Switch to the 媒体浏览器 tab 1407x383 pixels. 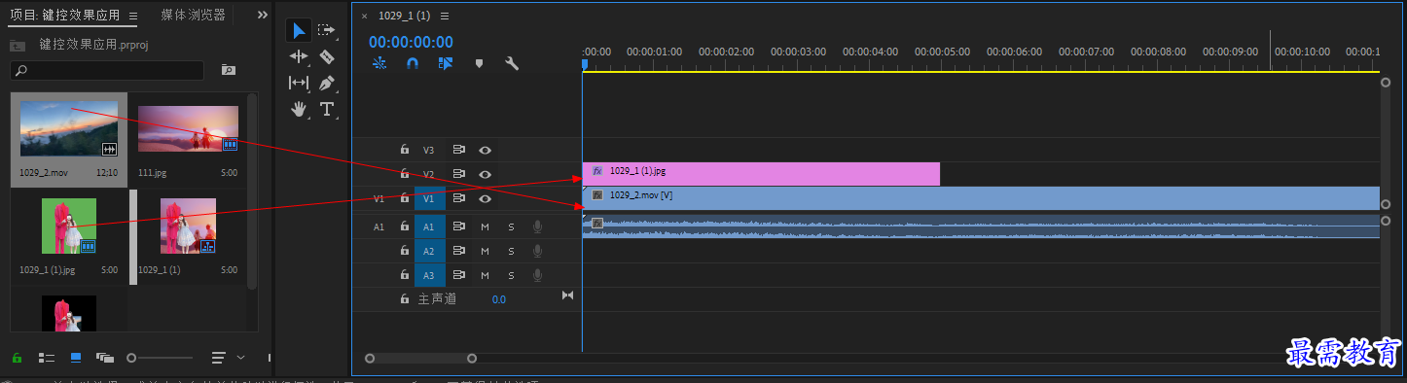click(193, 15)
